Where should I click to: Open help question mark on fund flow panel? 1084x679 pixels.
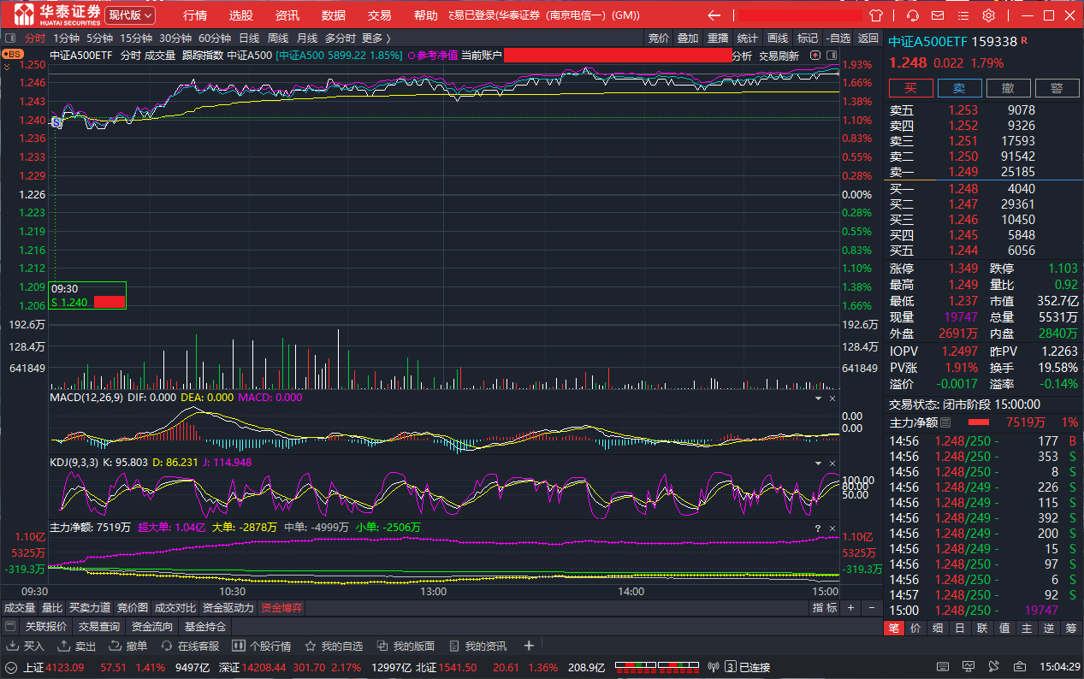pos(817,528)
